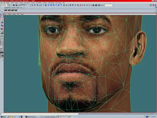Switch to the Shelf1 tab
The height and width of the screenshot is (118, 157).
tap(14, 8)
